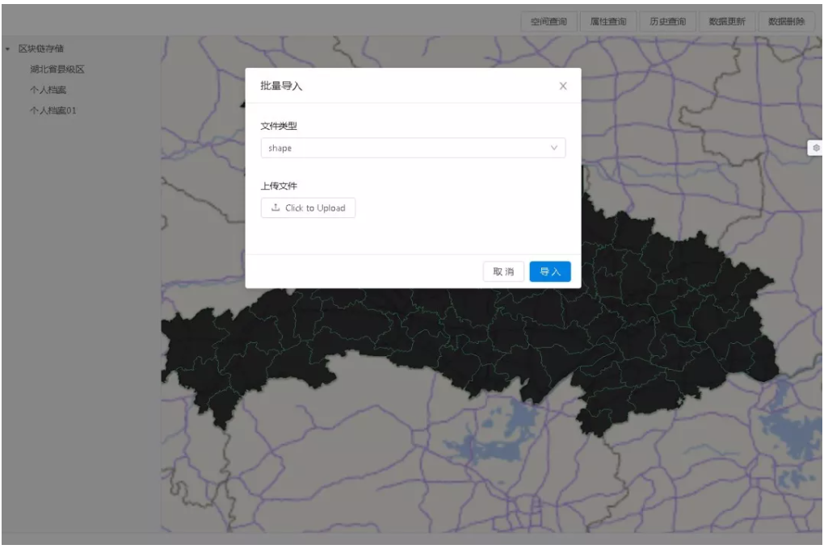Viewport: 828px width, 549px height.
Task: Close the 批量导入 dialog with X
Action: (x=563, y=86)
